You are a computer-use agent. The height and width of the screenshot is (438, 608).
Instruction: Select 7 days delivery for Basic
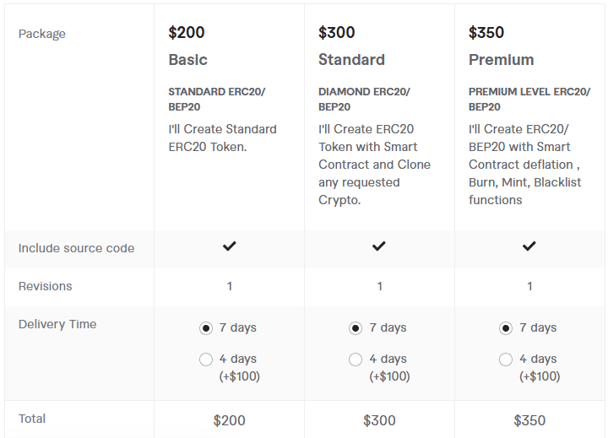pos(206,328)
